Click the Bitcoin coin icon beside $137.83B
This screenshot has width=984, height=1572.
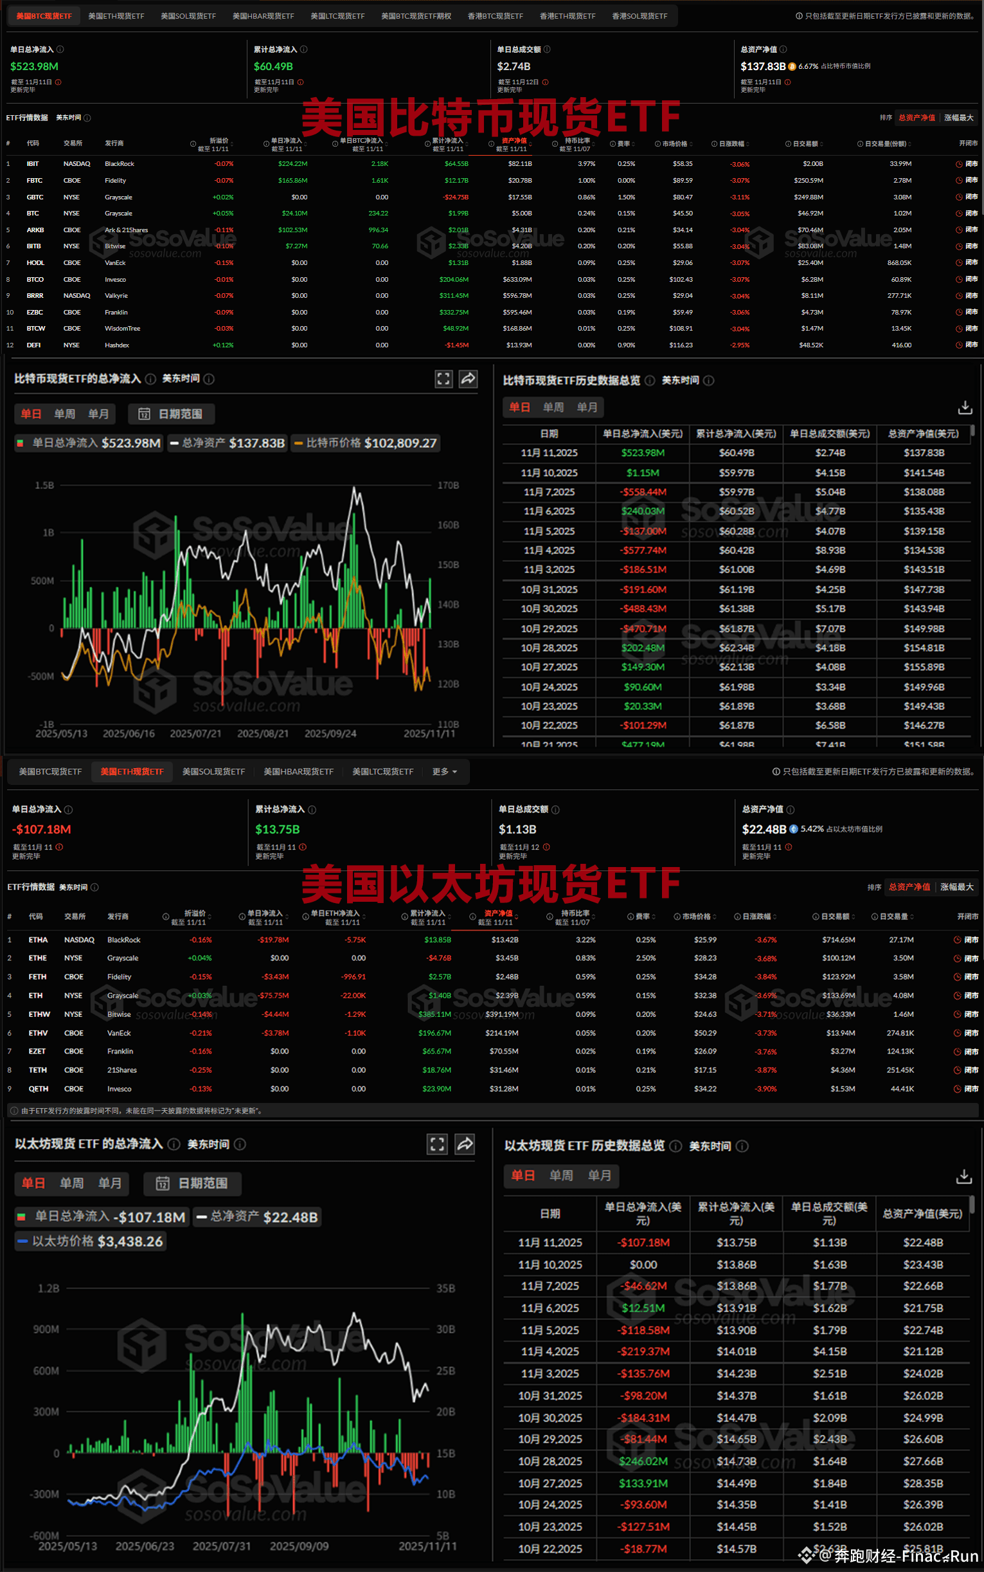coord(792,66)
